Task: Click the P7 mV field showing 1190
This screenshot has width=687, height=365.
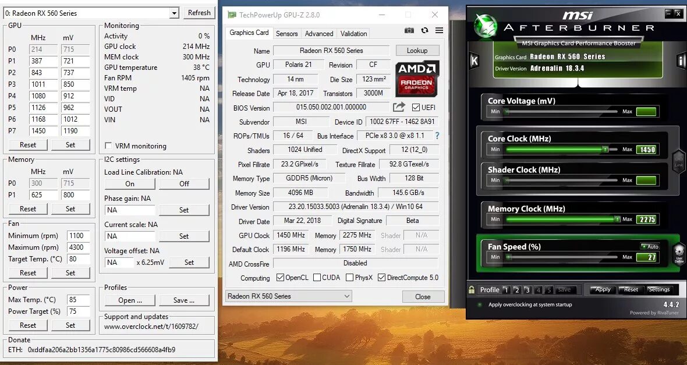Action: (75, 130)
